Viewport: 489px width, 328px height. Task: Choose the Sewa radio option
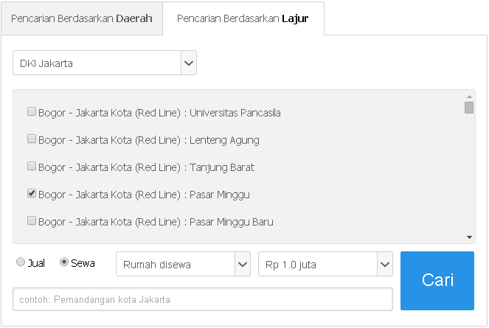64,262
